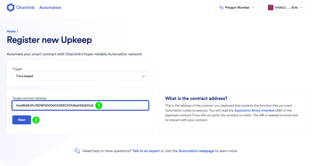Image resolution: width=315 pixels, height=166 pixels.
Task: Expand the Time-based trigger dropdown
Action: pos(81,76)
